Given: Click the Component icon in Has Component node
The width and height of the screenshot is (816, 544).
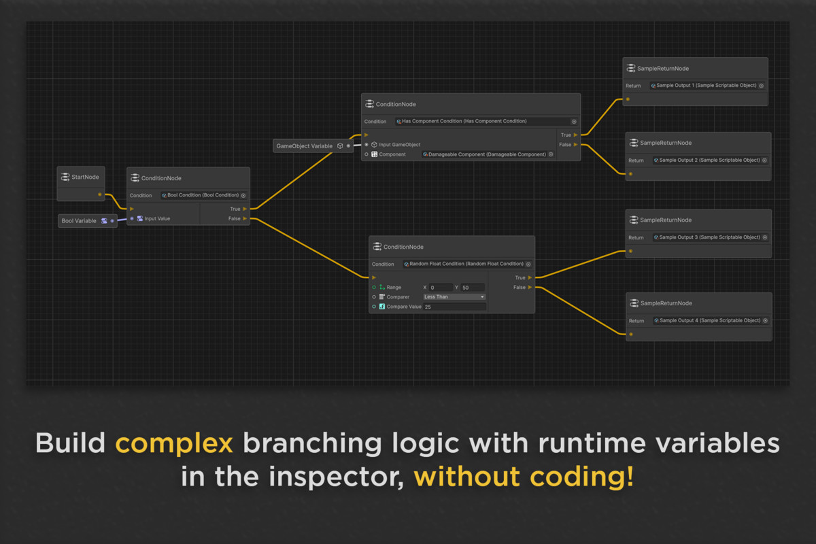Looking at the screenshot, I should click(x=375, y=154).
